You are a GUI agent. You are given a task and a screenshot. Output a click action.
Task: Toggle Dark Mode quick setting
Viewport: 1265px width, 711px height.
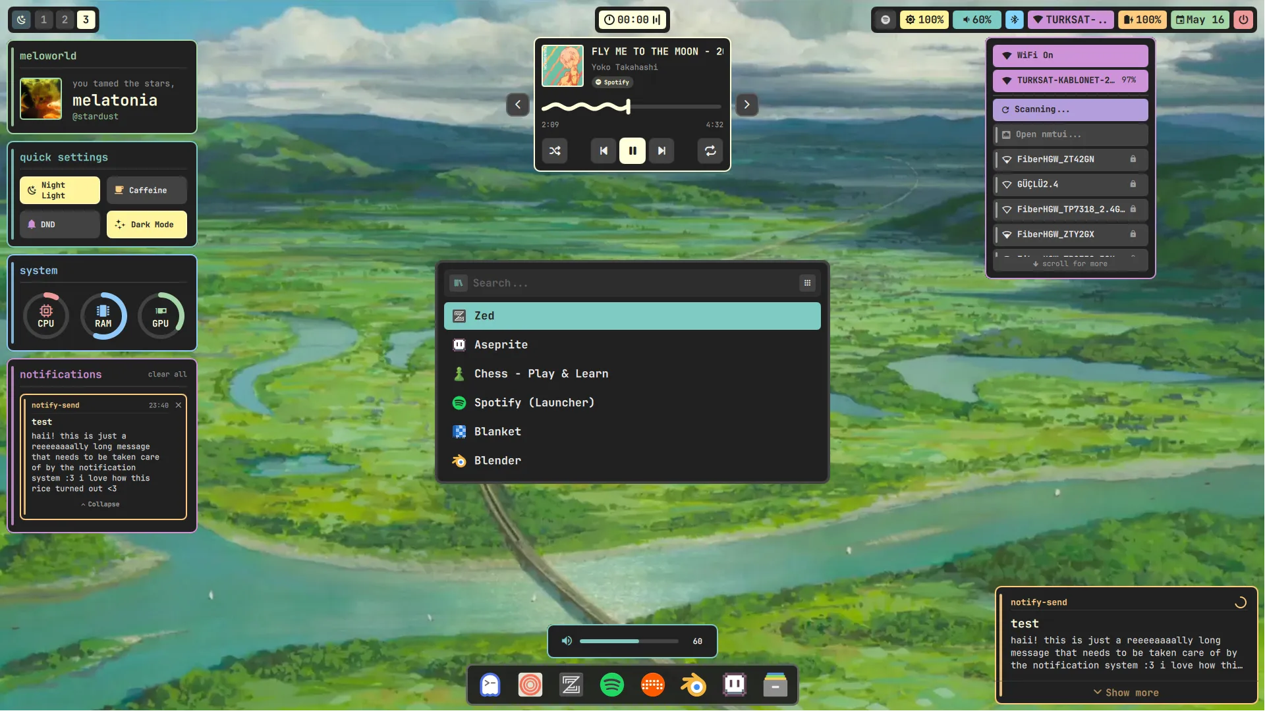(x=147, y=224)
